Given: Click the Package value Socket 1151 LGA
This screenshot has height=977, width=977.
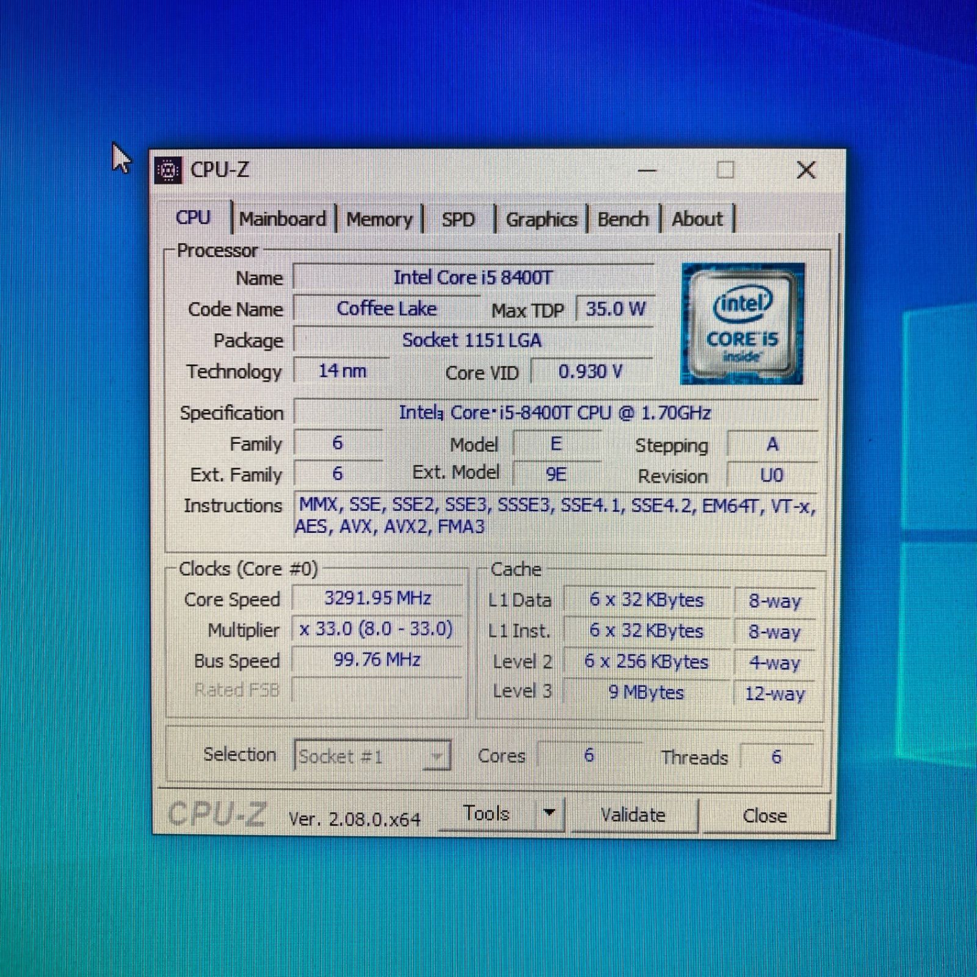Looking at the screenshot, I should coord(473,340).
